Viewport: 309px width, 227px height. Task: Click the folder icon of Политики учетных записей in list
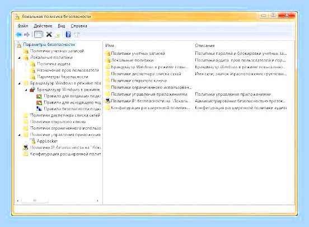coord(107,53)
